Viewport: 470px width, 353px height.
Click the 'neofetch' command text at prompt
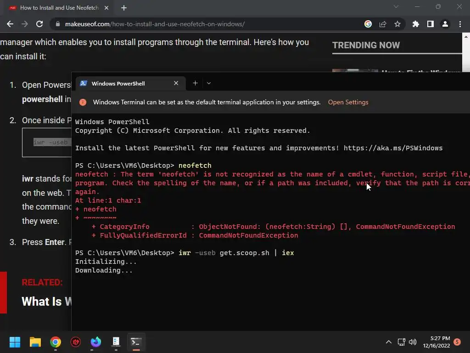195,165
